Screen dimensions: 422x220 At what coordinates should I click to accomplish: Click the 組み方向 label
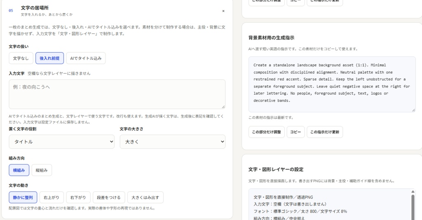click(x=16, y=158)
